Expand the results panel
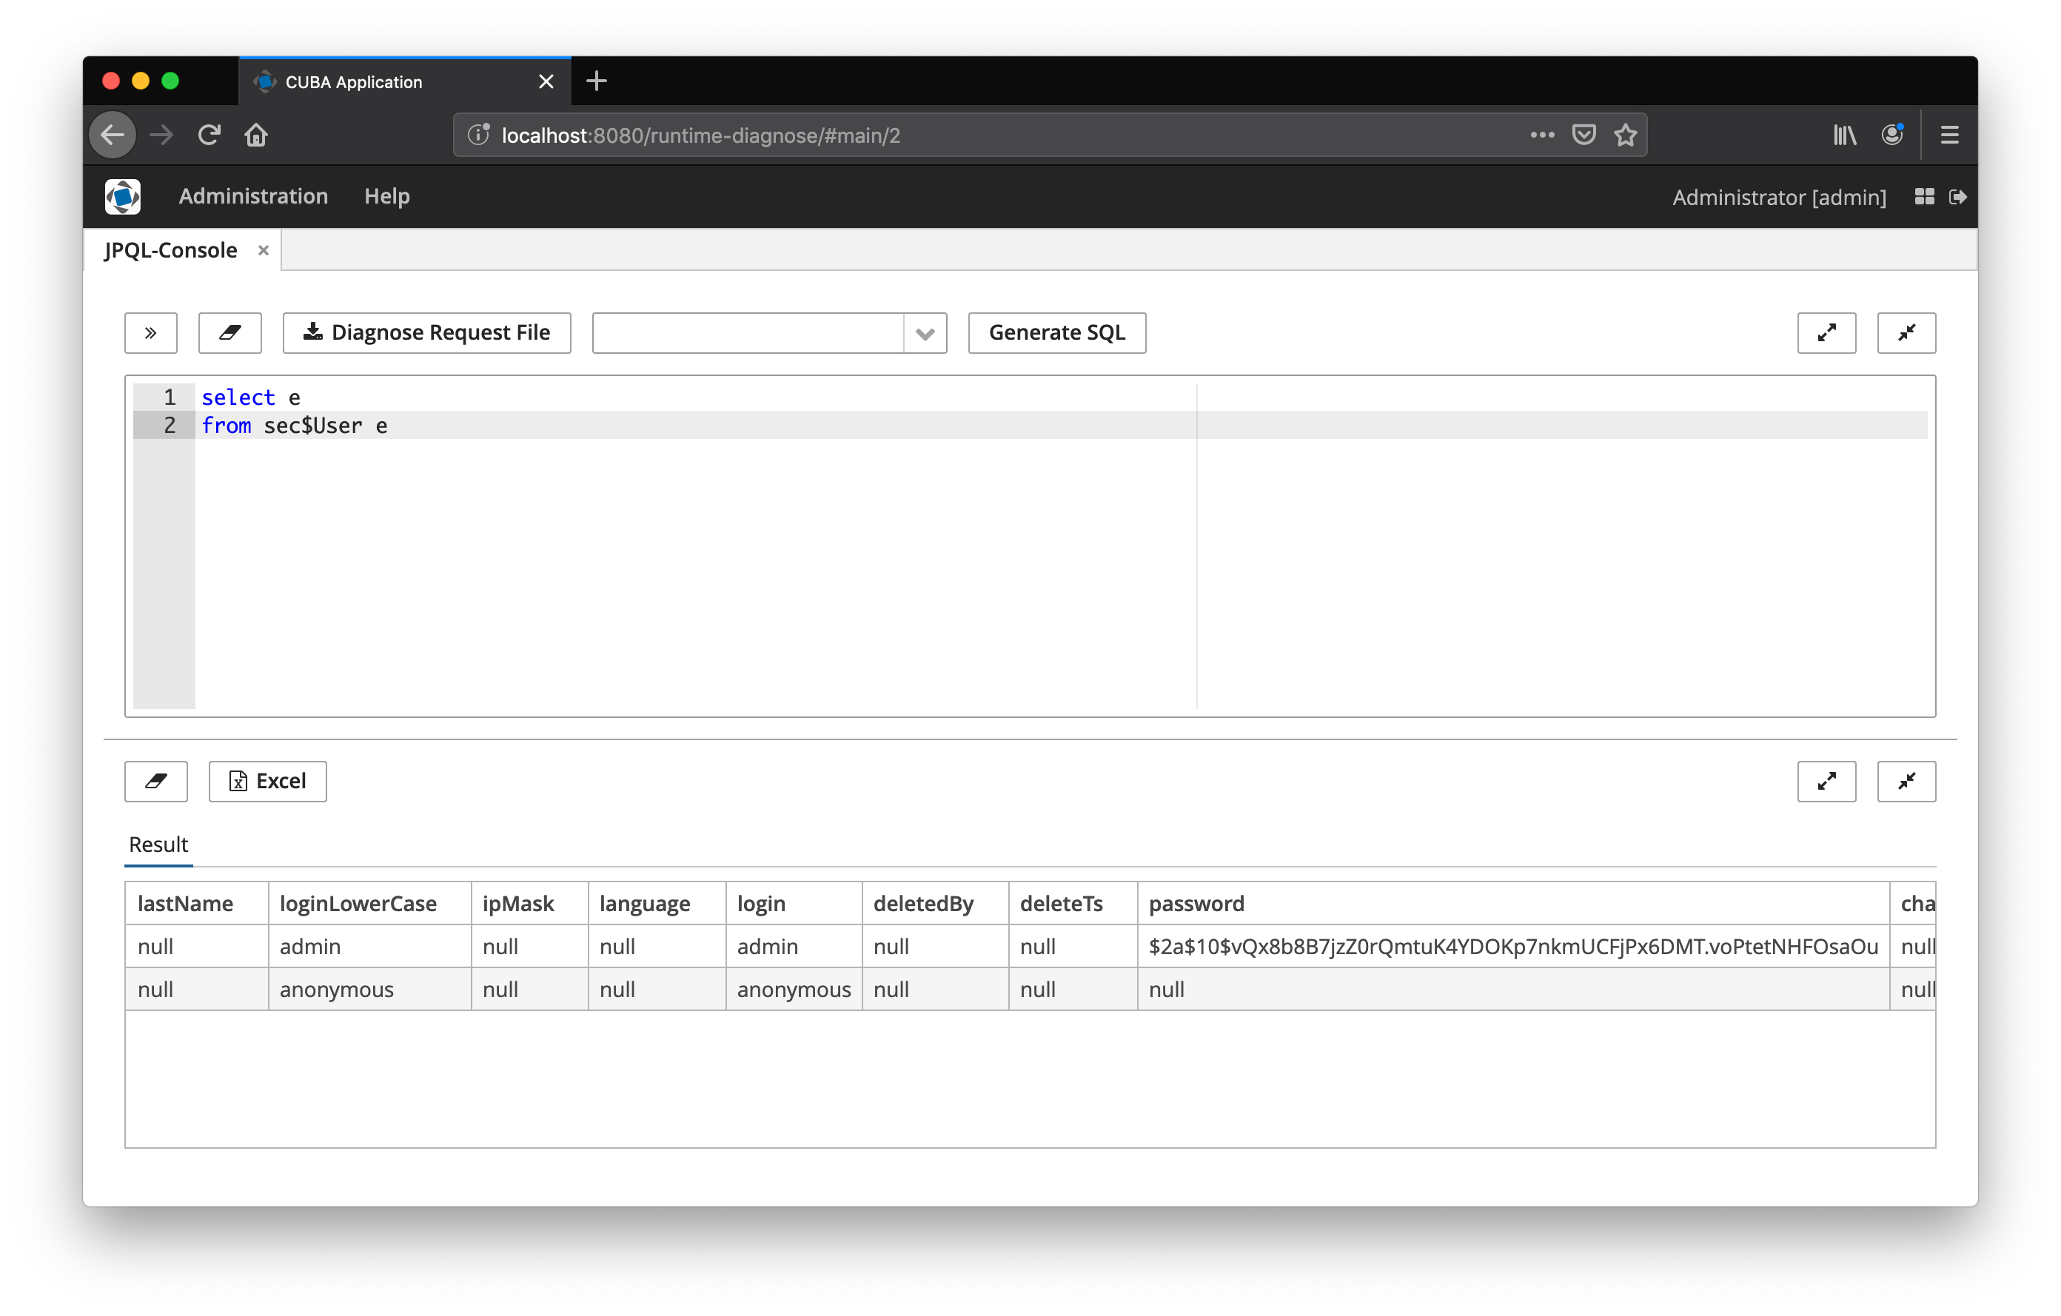Viewport: 2061px width, 1316px height. [x=1826, y=781]
